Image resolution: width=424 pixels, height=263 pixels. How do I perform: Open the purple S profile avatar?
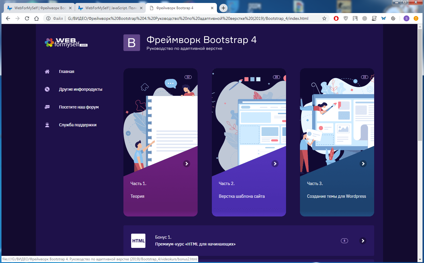tap(406, 18)
